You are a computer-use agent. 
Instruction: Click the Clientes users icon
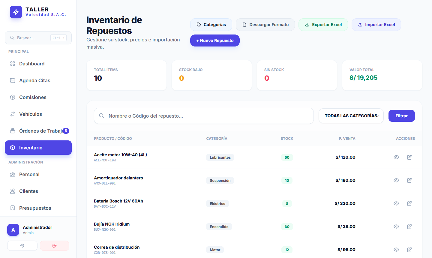(13, 191)
